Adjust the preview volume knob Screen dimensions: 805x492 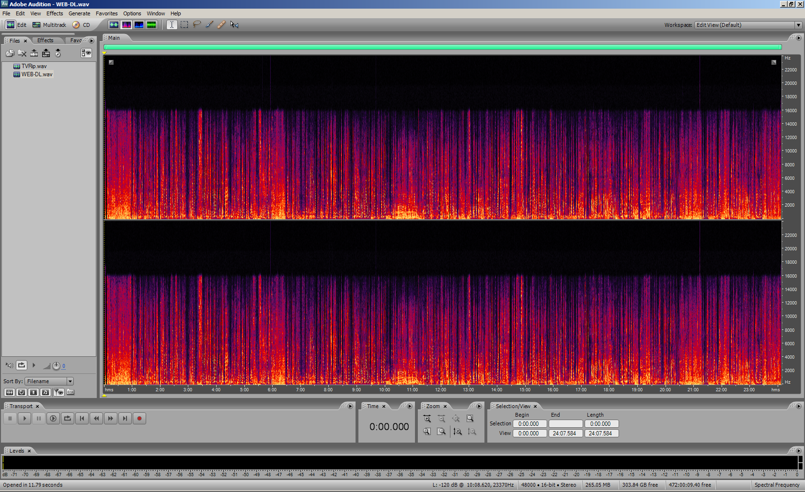click(56, 366)
